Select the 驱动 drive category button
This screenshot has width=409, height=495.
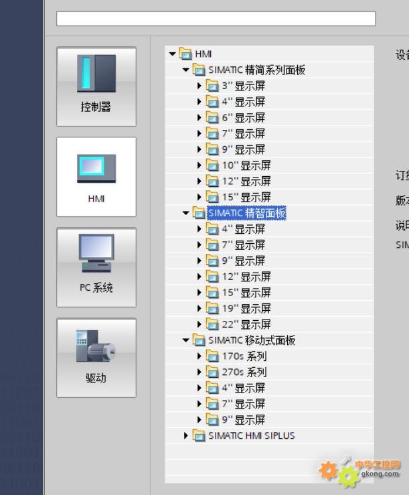[x=96, y=358]
